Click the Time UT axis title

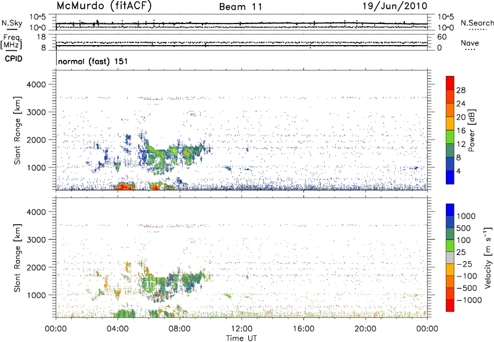tap(241, 338)
